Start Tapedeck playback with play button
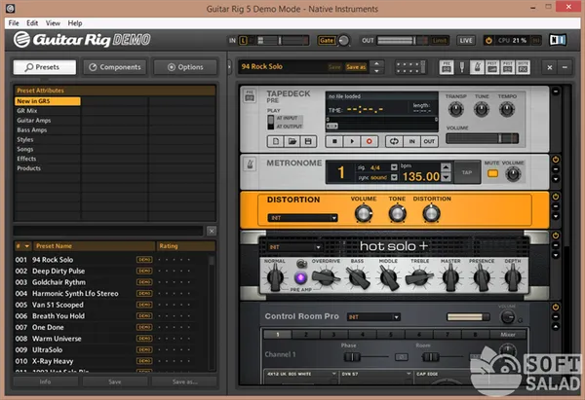This screenshot has width=585, height=400. (x=352, y=141)
